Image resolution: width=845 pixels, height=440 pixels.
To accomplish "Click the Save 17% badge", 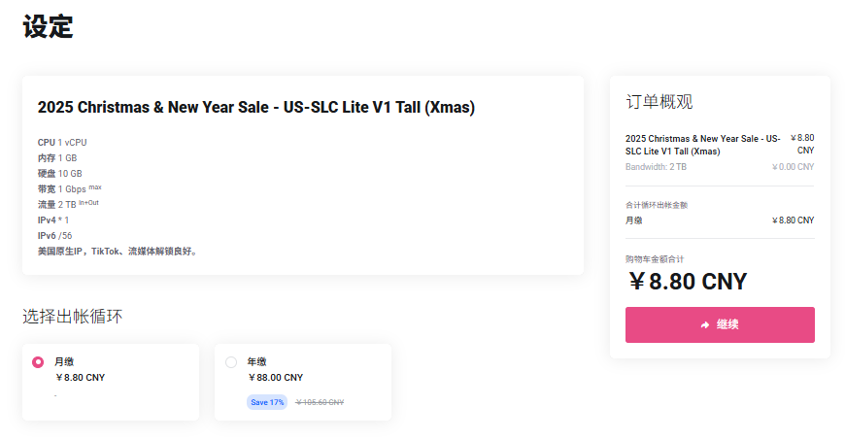I will coord(267,402).
